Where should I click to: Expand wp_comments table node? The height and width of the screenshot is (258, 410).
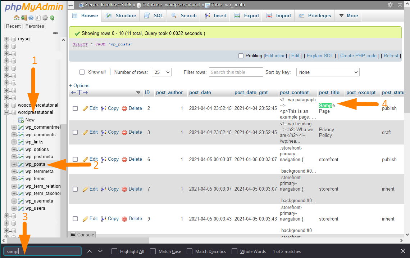tap(14, 135)
